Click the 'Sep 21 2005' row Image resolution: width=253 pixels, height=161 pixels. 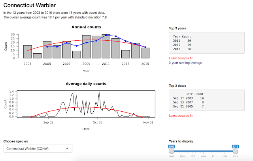tap(188, 107)
